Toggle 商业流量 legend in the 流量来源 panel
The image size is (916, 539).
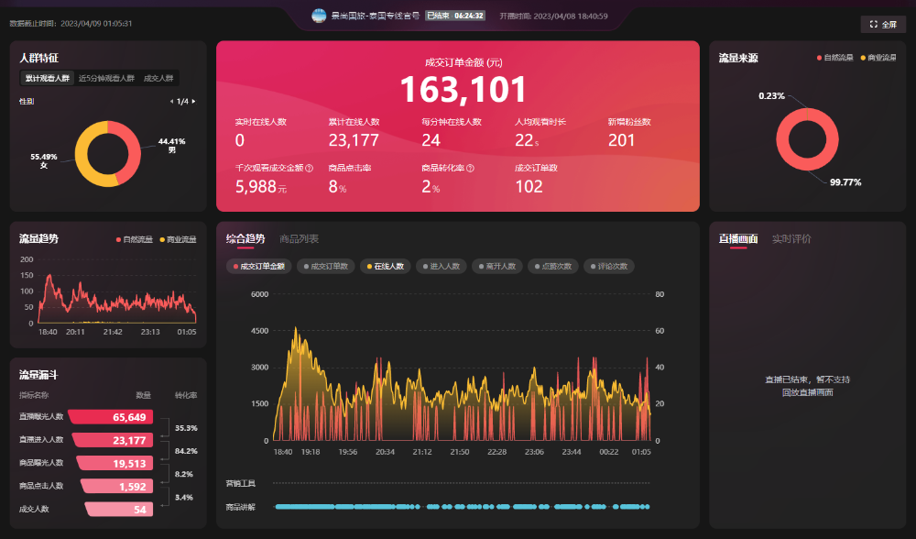pos(878,58)
